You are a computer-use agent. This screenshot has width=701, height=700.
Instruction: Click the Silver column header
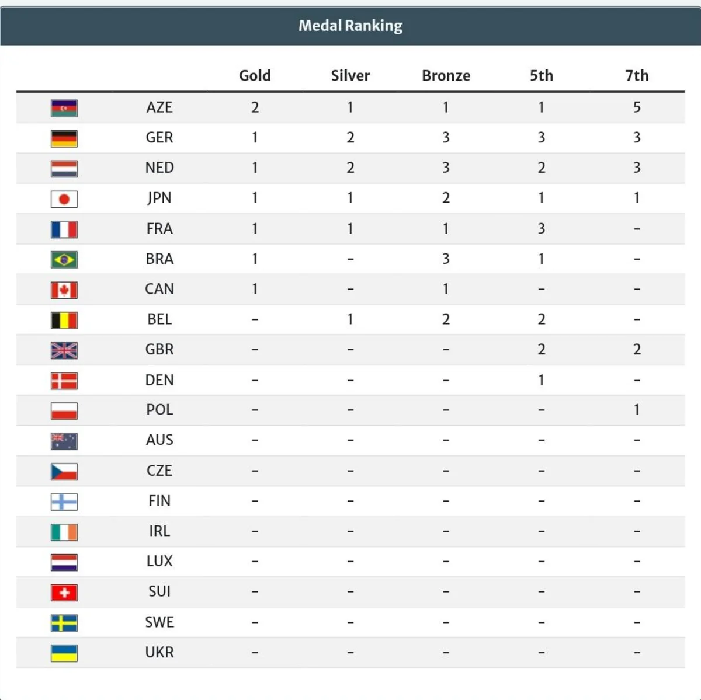[x=350, y=76]
